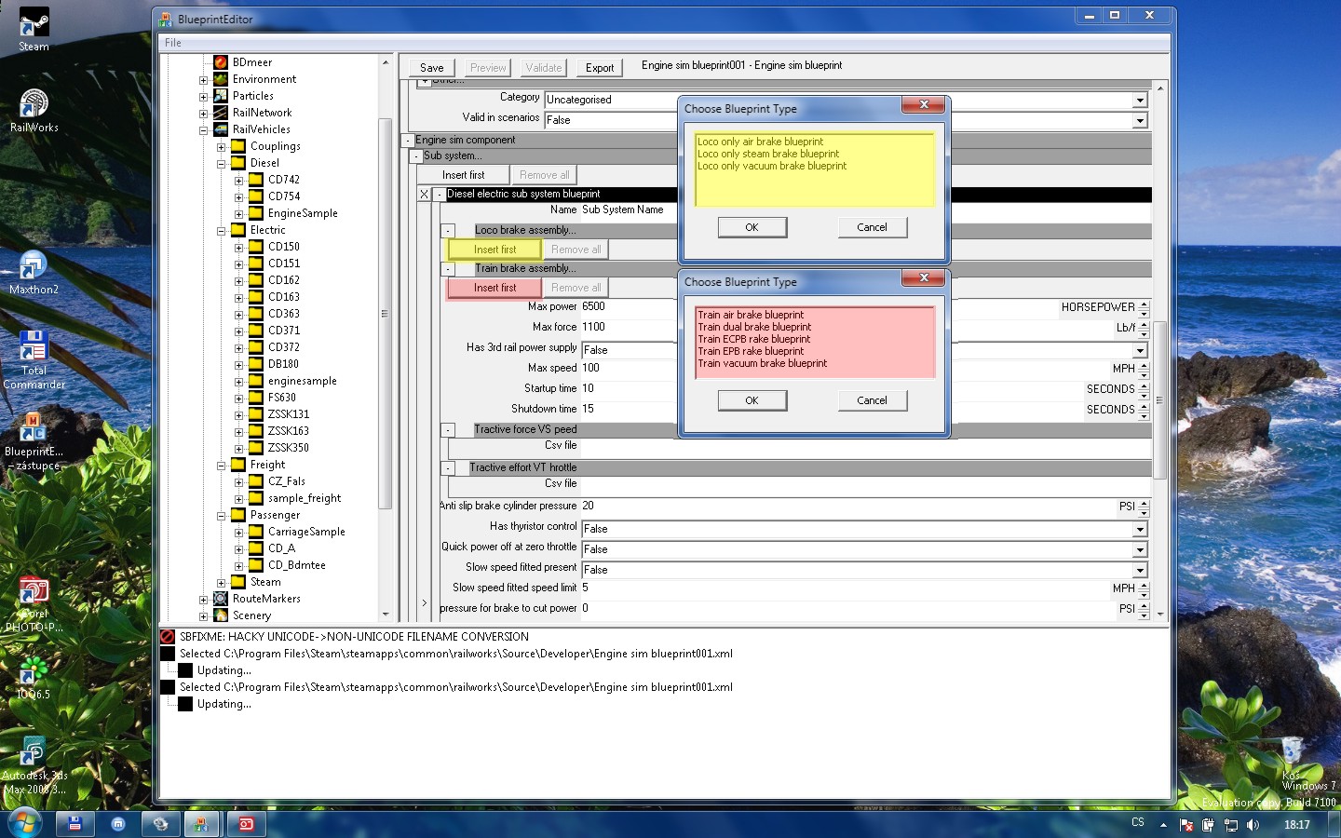Viewport: 1341px width, 838px height.
Task: Open the File menu
Action: [173, 43]
